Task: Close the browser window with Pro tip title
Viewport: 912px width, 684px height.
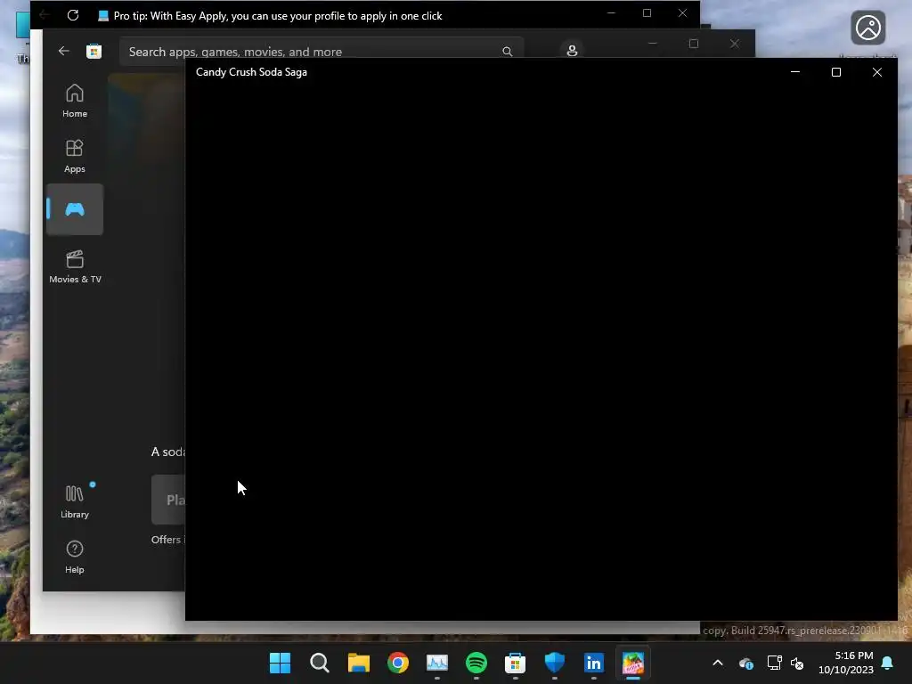Action: pos(682,12)
